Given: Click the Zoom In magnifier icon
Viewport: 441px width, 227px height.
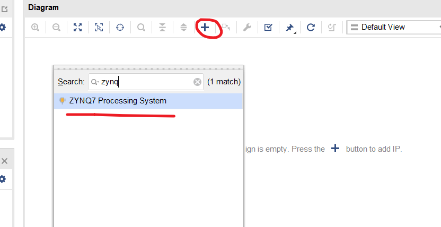Looking at the screenshot, I should click(35, 27).
